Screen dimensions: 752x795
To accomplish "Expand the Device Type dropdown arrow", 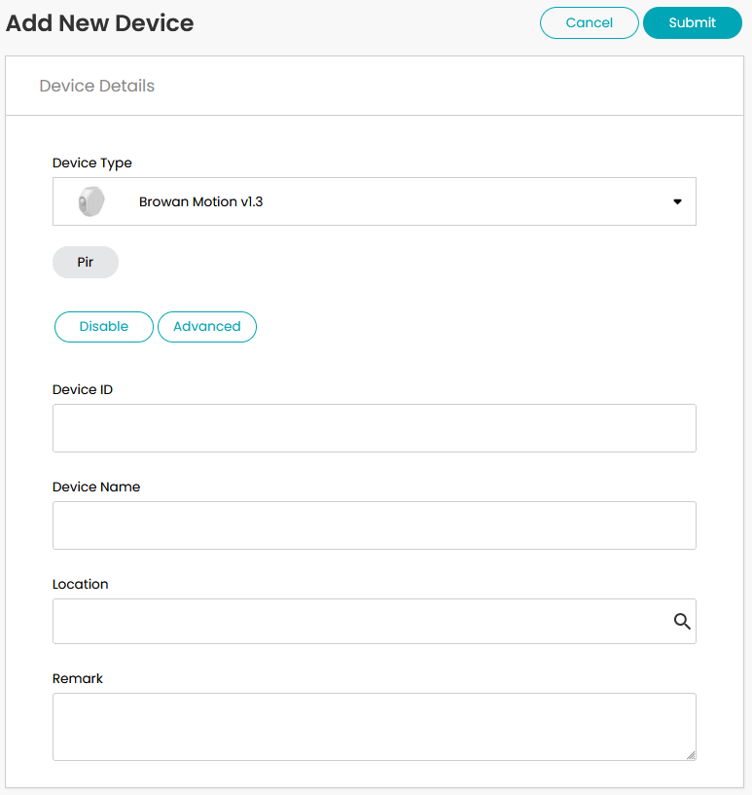I will (677, 201).
